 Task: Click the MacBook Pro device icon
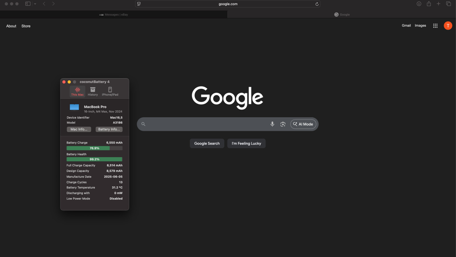[74, 108]
